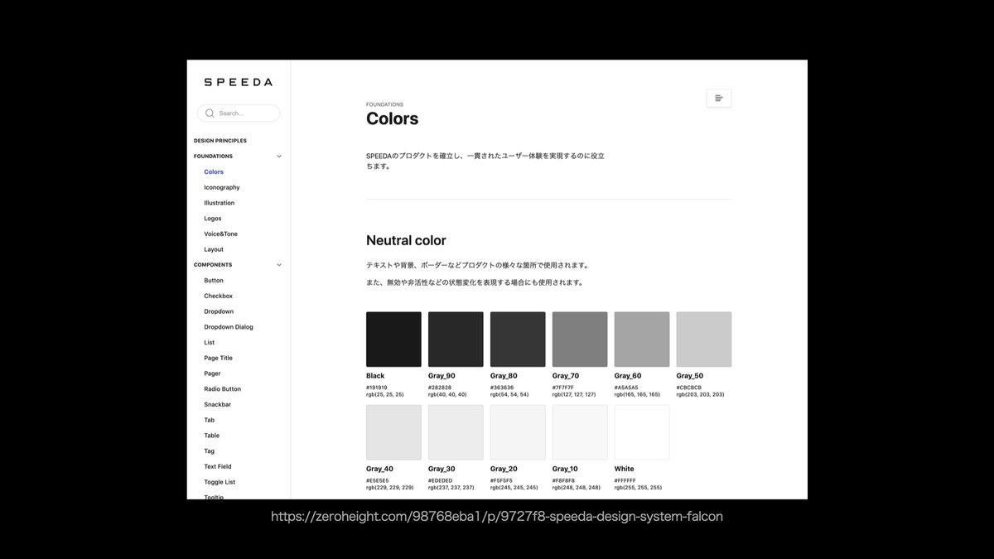This screenshot has width=994, height=559.
Task: Open the Dropdown component page
Action: click(x=219, y=311)
